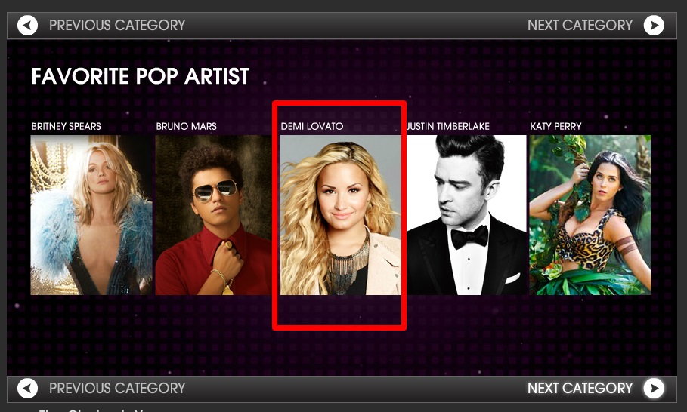The width and height of the screenshot is (687, 412).
Task: Vote for Britney Spears photo
Action: 91,215
